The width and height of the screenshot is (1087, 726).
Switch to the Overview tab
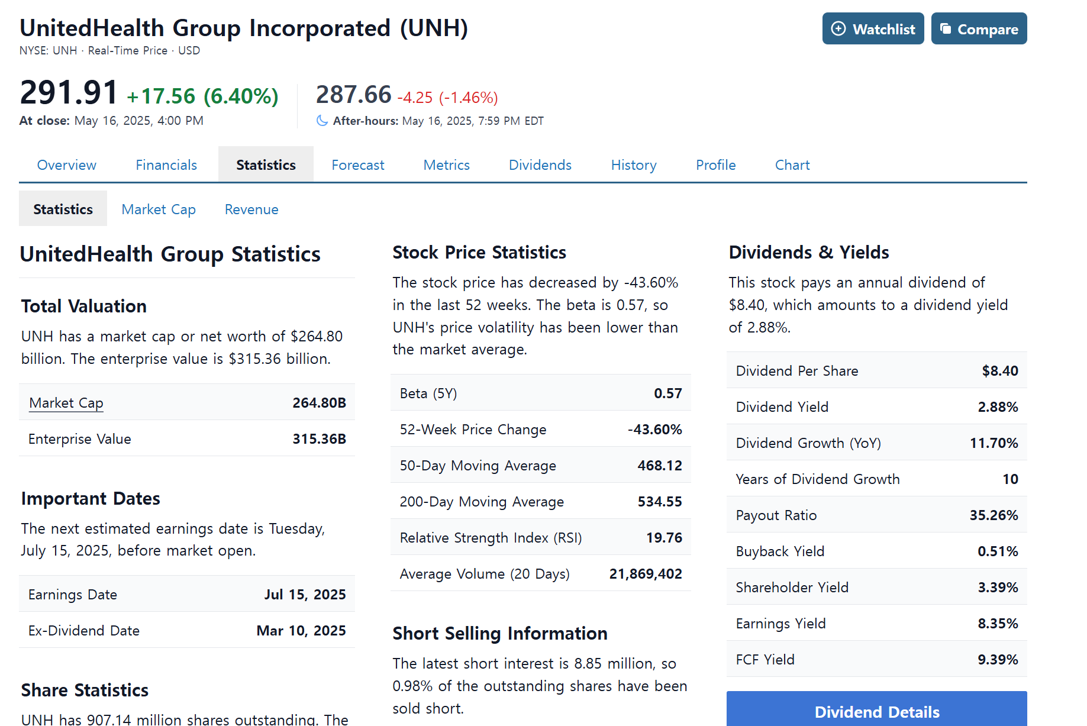click(x=67, y=165)
